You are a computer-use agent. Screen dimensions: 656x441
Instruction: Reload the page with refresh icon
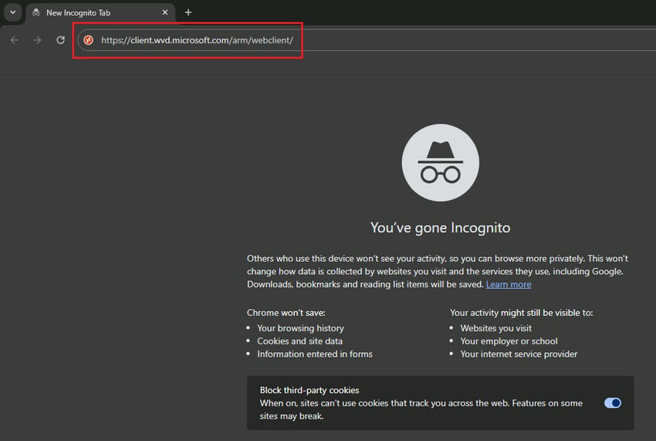pos(61,40)
